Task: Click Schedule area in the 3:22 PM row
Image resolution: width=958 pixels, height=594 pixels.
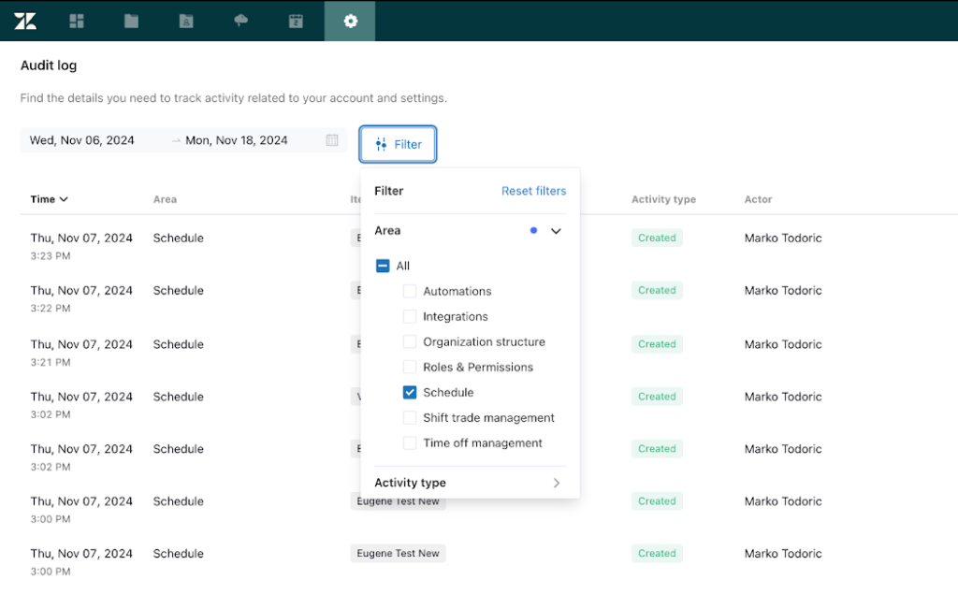Action: tap(179, 290)
